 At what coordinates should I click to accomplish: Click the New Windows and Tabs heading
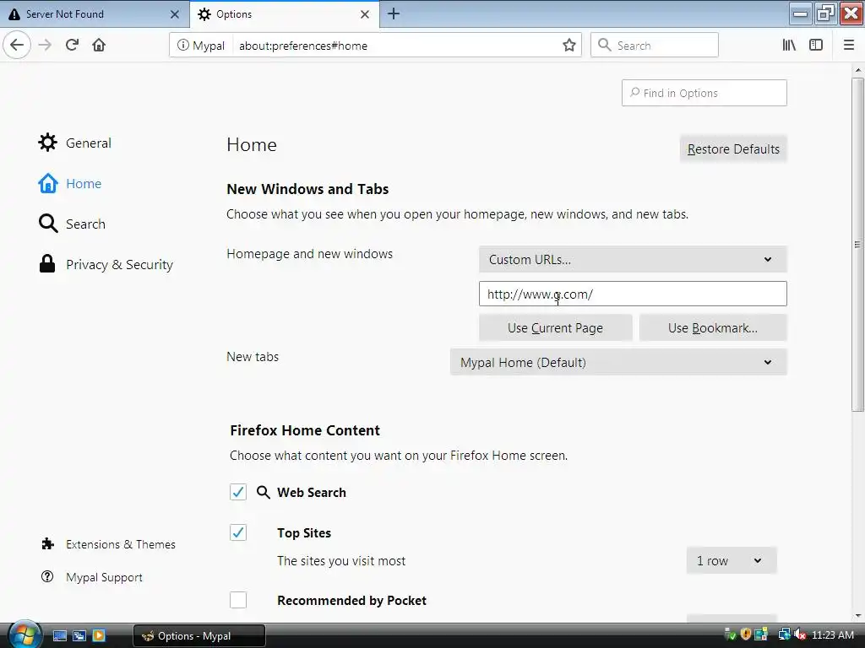tap(307, 189)
